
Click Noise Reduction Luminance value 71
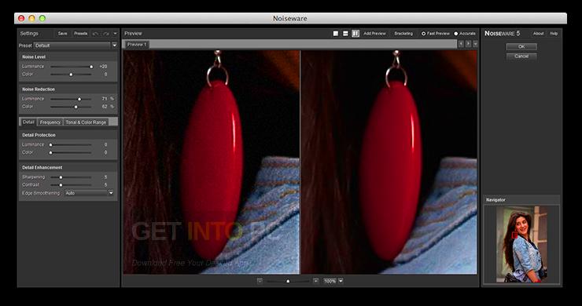pyautogui.click(x=105, y=99)
